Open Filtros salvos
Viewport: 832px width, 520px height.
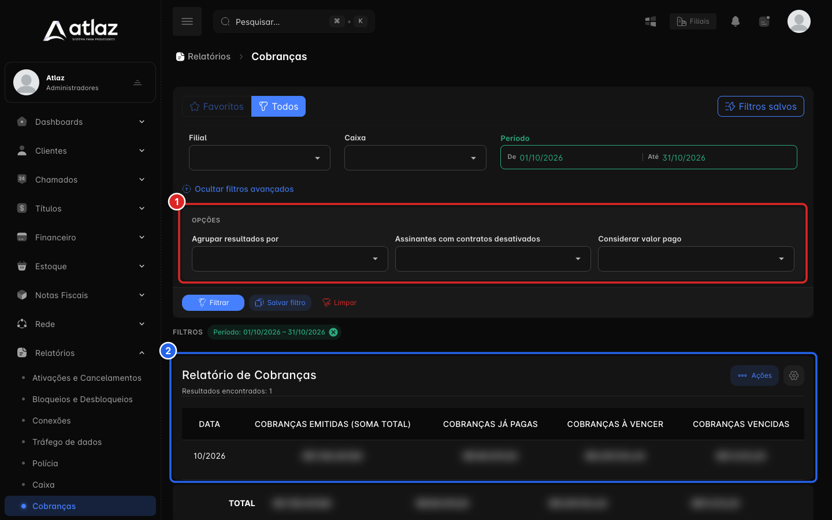[x=761, y=106]
